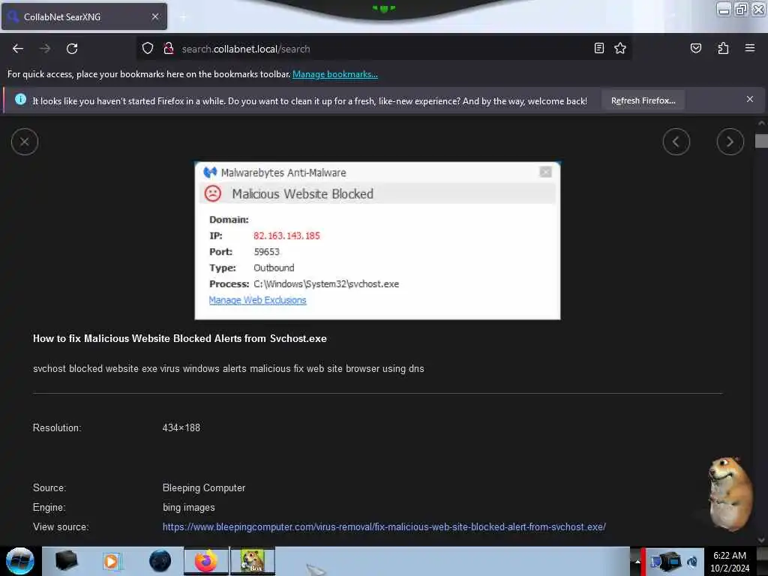
Task: Show site security lock information
Action: coord(169,49)
